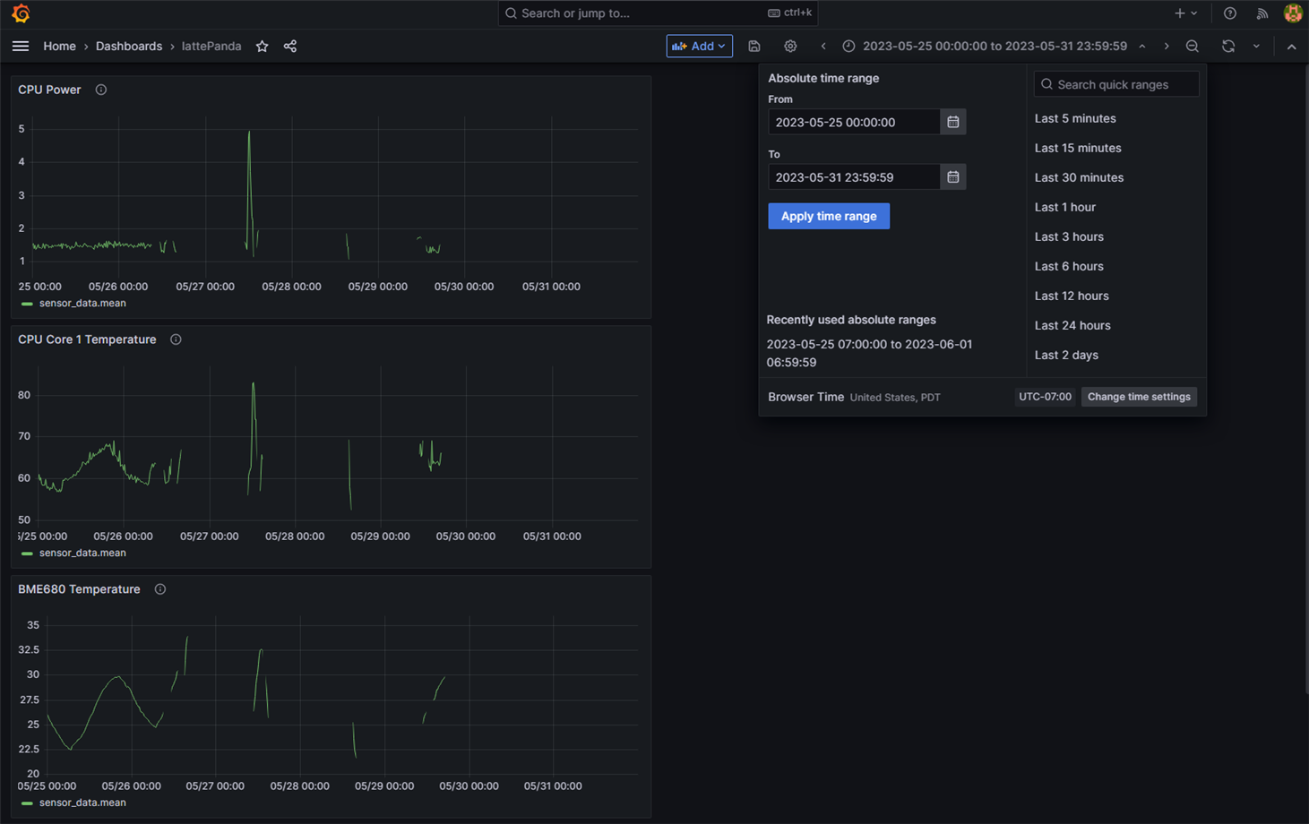Click Change time settings button
1309x824 pixels.
coord(1139,397)
